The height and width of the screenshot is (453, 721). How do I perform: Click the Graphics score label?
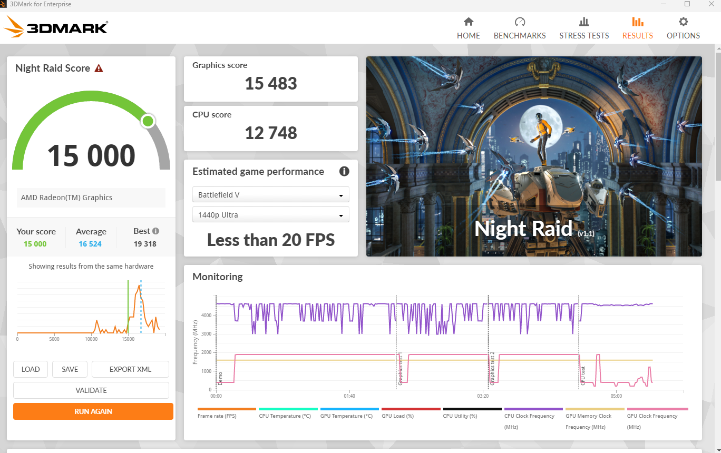coord(220,65)
